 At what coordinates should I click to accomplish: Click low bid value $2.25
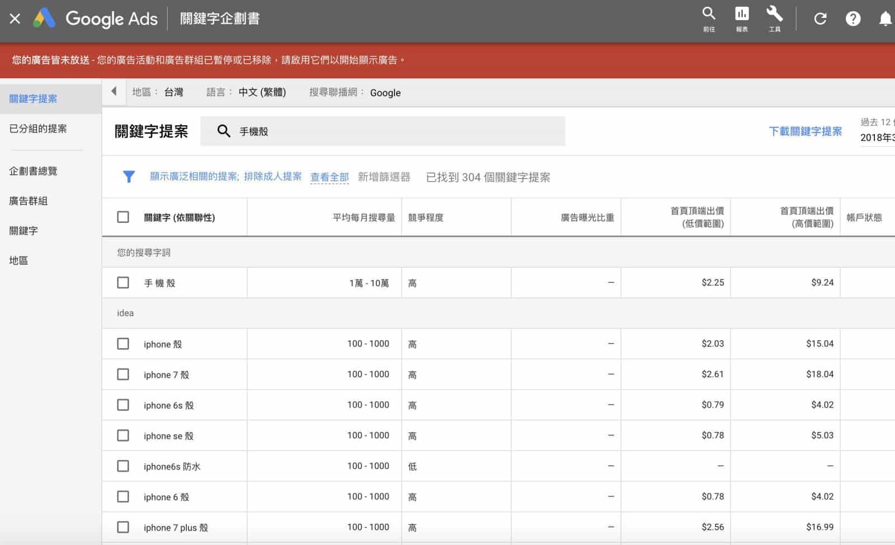coord(713,282)
